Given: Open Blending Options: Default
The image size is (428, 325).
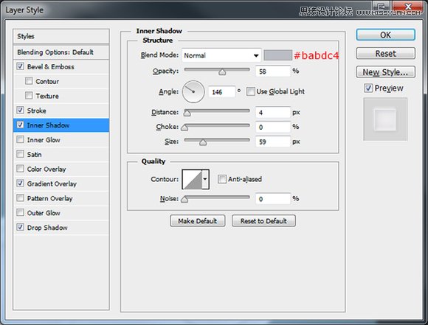Looking at the screenshot, I should [61, 52].
